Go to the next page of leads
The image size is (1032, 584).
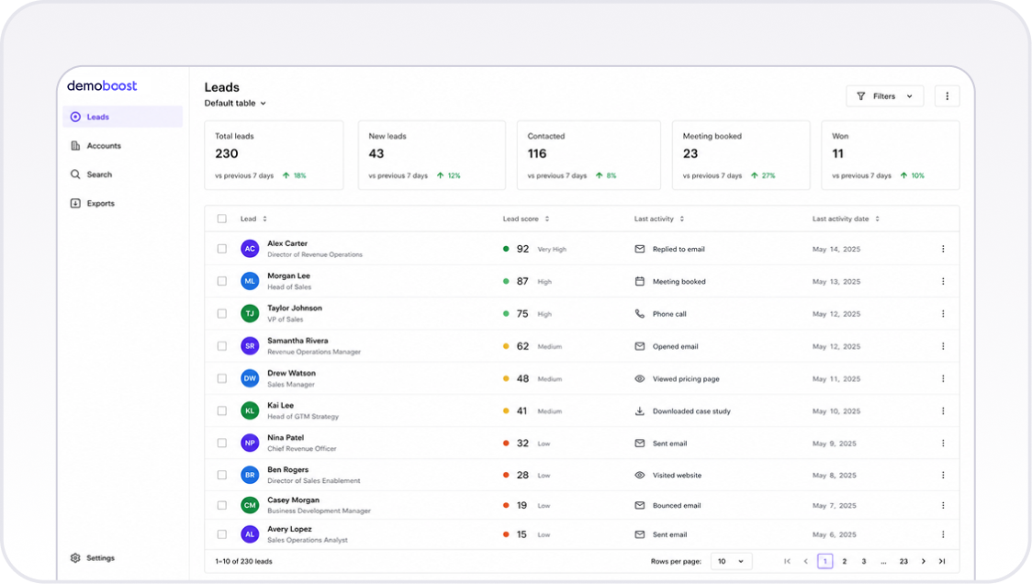pyautogui.click(x=924, y=561)
